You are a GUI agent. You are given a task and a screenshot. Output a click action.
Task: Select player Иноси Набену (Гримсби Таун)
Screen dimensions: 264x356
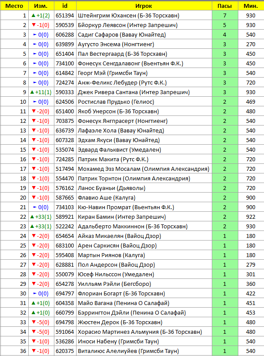[118, 341]
